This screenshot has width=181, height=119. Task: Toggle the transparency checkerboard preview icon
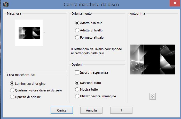point(153,96)
